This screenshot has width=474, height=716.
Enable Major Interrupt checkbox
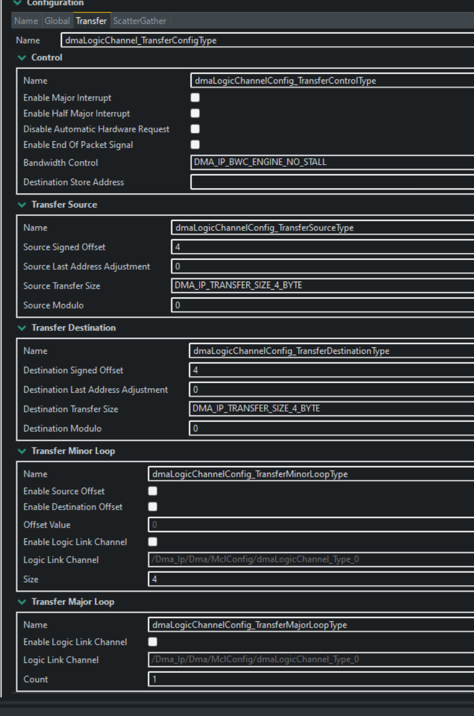point(195,98)
